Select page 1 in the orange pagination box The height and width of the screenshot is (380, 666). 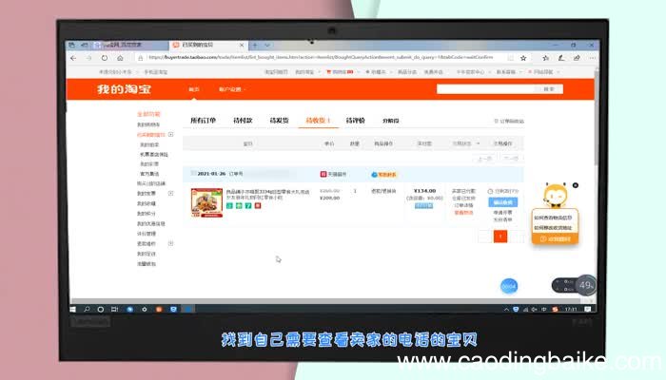(500, 237)
